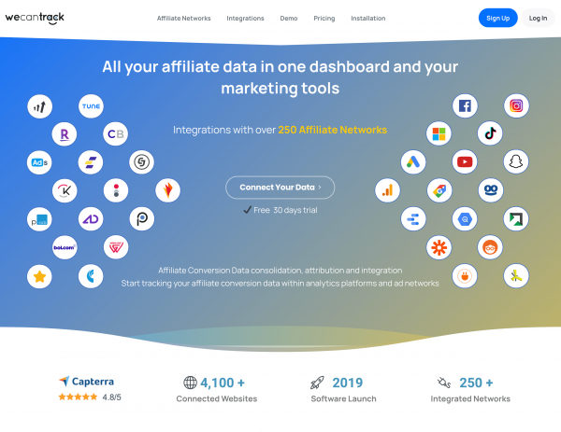Click the orange Zapier asterisk icon

pos(439,247)
